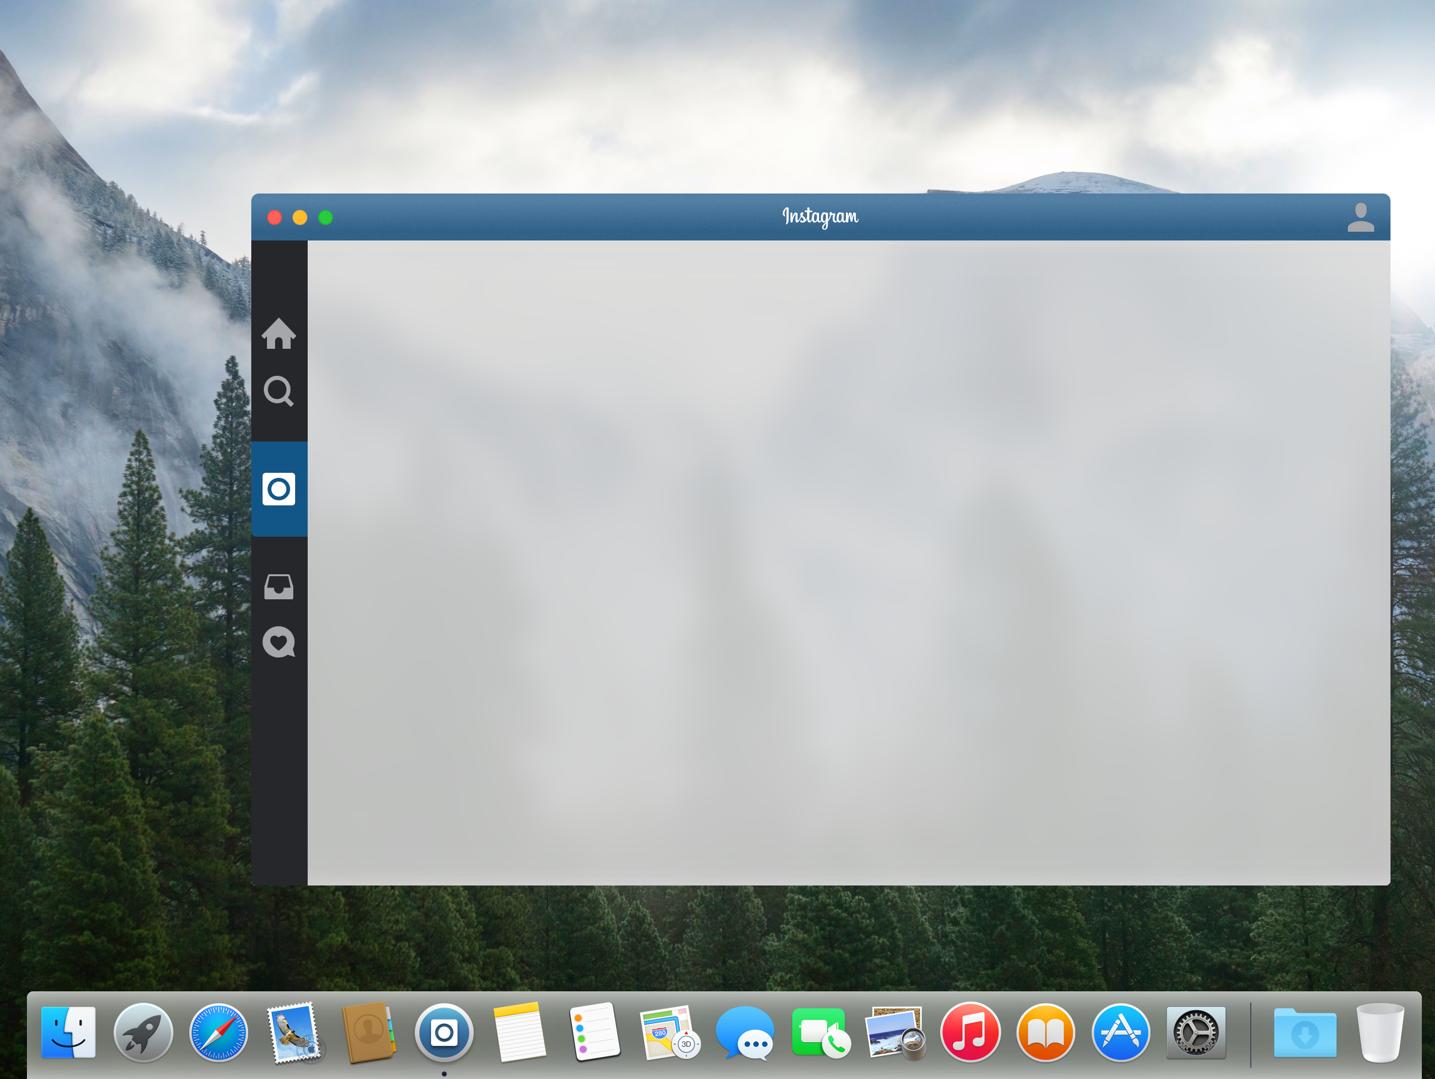Open Messages from the dock
The image size is (1435, 1079).
pos(744,1032)
